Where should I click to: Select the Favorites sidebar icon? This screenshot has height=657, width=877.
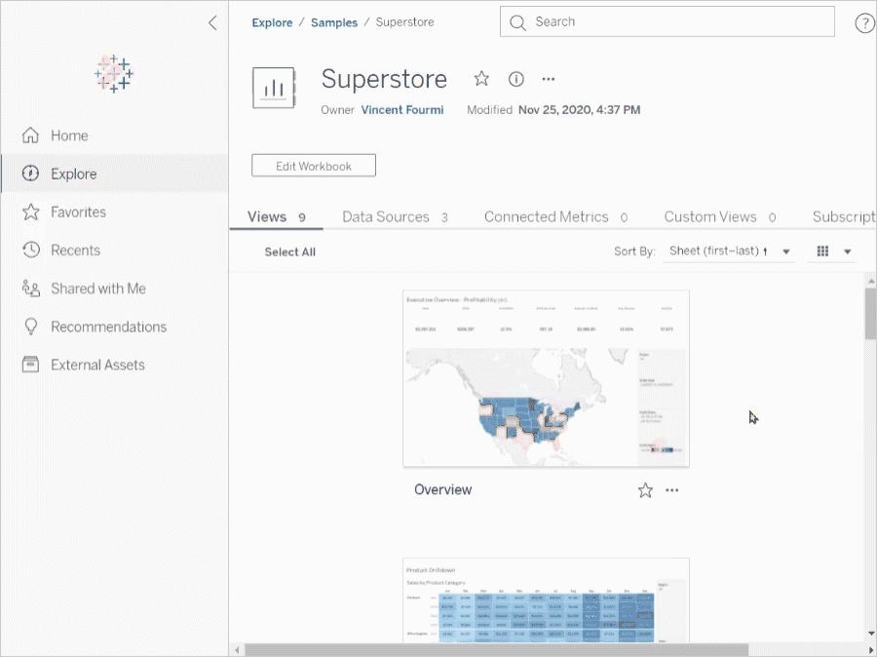pos(32,212)
